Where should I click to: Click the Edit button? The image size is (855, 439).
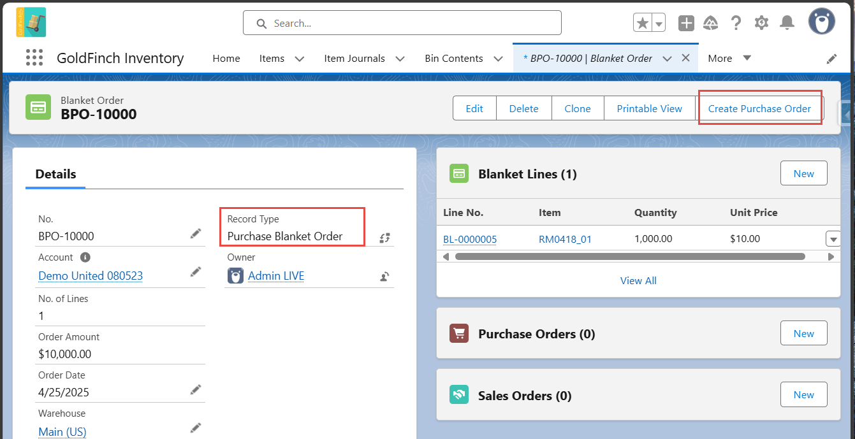[474, 108]
